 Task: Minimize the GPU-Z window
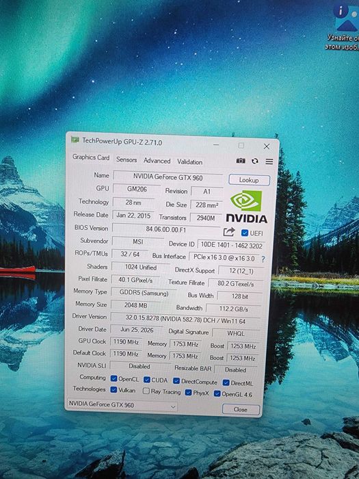click(216, 144)
